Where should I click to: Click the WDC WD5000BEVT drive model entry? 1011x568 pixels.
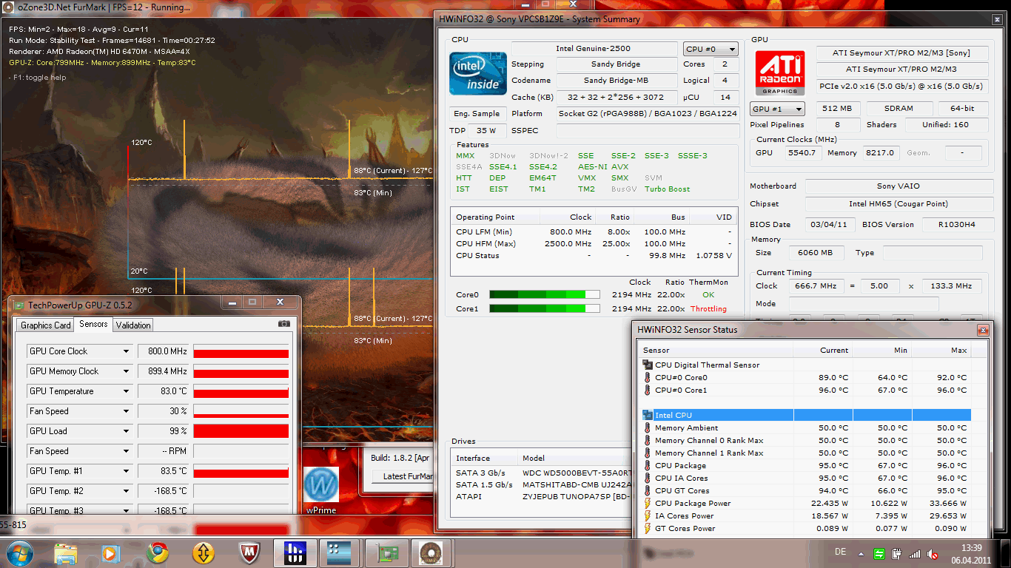pyautogui.click(x=578, y=473)
